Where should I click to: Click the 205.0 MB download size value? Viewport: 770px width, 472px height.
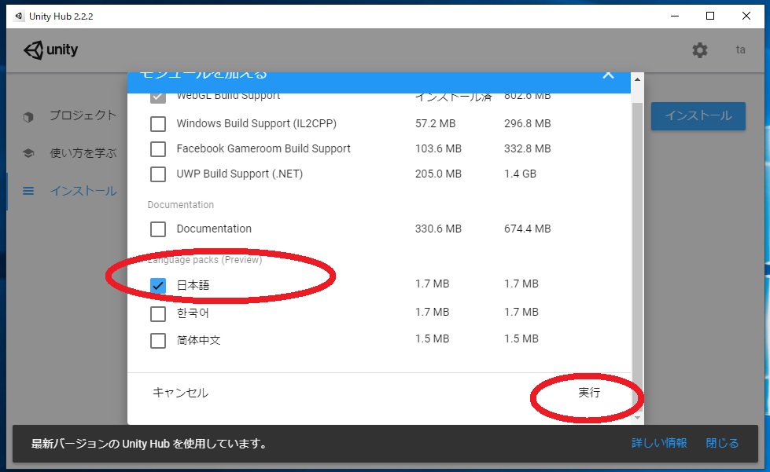tap(438, 174)
